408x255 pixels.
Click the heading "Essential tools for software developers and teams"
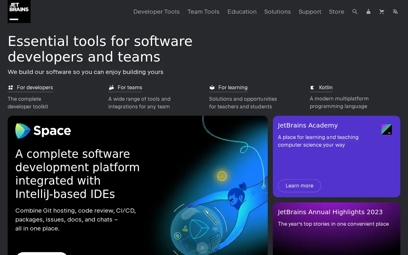100,49
